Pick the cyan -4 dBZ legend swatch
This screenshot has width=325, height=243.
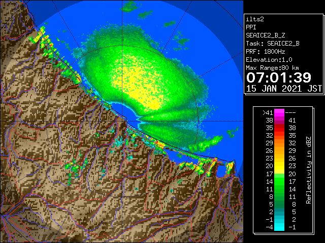click(x=279, y=227)
